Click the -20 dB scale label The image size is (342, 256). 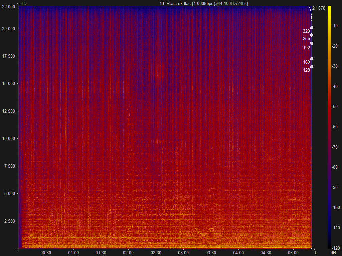(x=335, y=46)
